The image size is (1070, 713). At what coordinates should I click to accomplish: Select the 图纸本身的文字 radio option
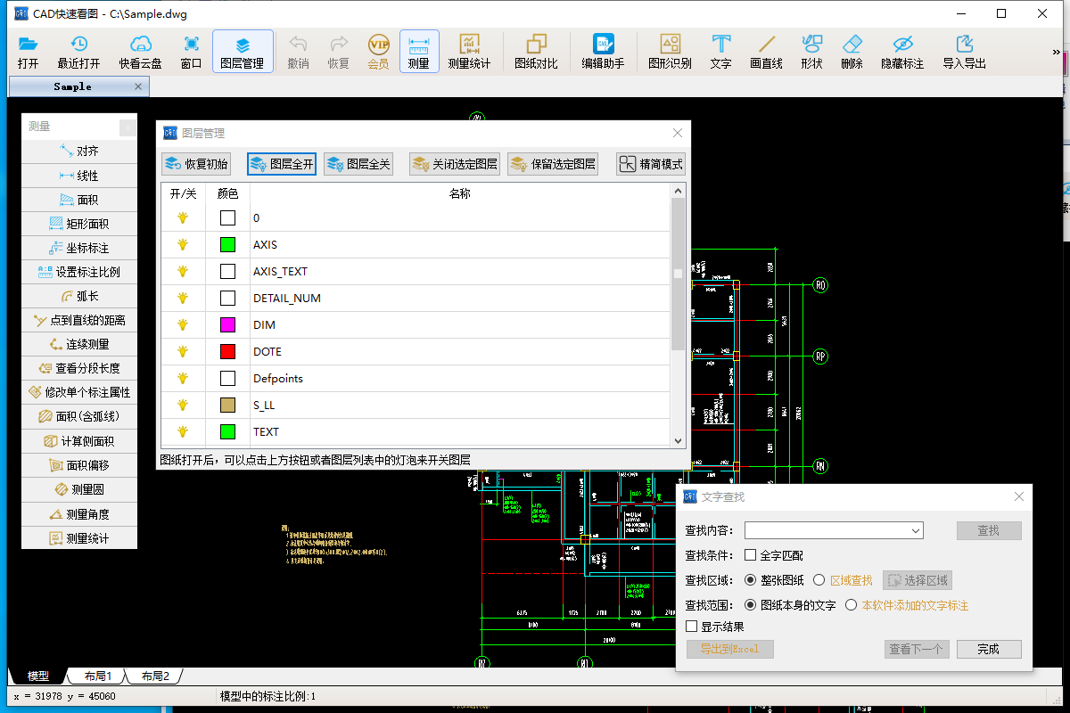[750, 605]
